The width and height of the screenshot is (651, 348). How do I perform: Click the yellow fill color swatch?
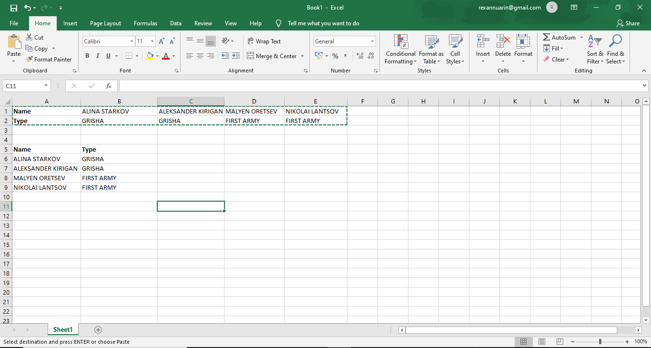tap(150, 56)
